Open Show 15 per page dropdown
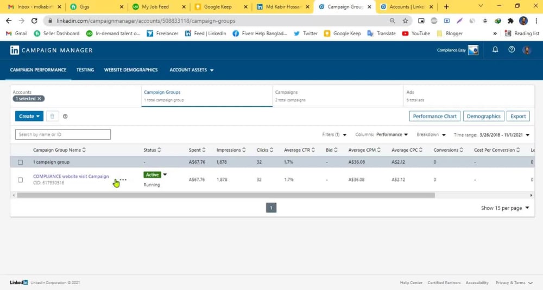Image resolution: width=543 pixels, height=290 pixels. (505, 208)
